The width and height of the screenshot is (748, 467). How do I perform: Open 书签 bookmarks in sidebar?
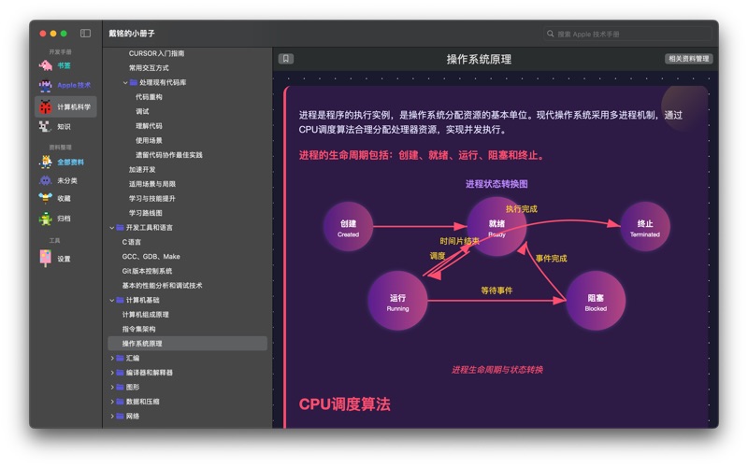(x=64, y=65)
